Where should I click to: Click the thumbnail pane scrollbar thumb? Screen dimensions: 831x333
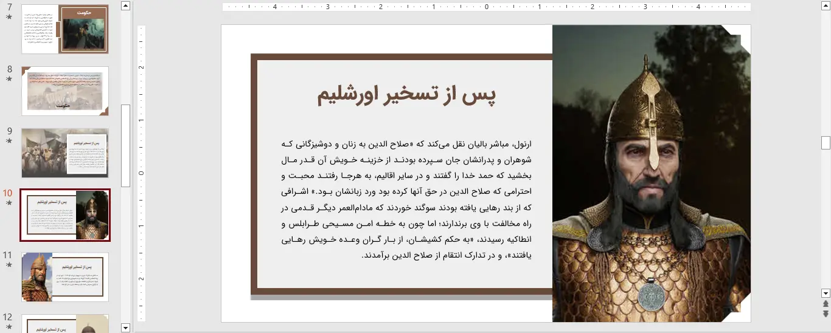click(126, 145)
